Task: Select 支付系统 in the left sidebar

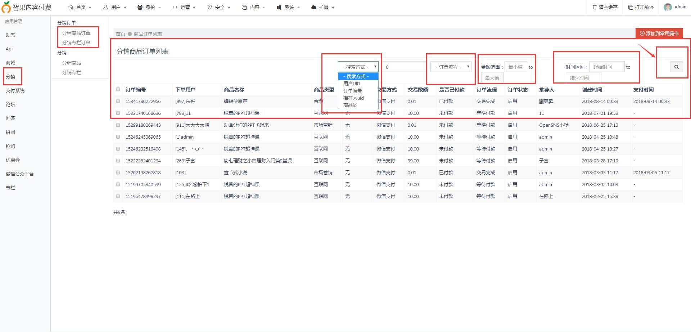Action: pyautogui.click(x=15, y=90)
